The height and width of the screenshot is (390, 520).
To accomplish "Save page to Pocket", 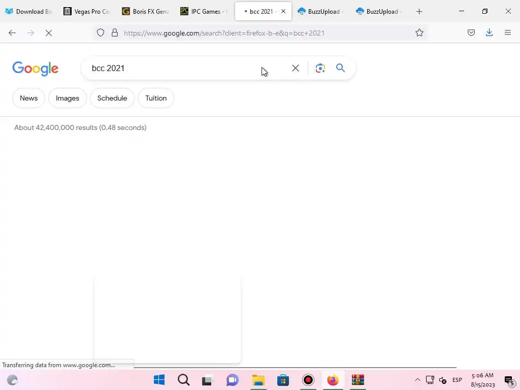I will click(471, 33).
